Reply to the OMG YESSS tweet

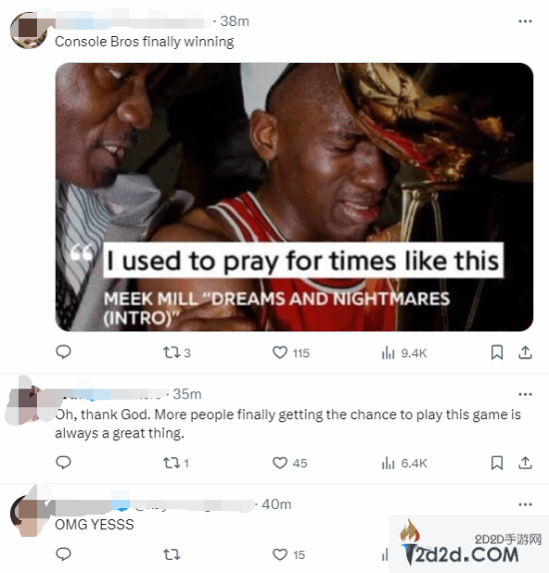point(63,554)
